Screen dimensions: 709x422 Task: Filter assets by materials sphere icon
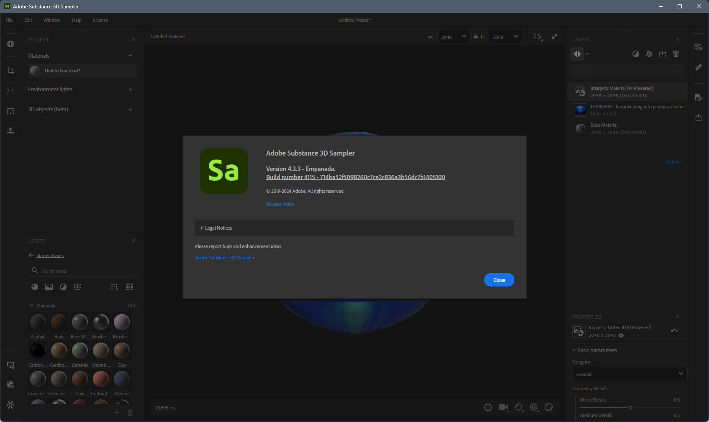click(x=35, y=287)
